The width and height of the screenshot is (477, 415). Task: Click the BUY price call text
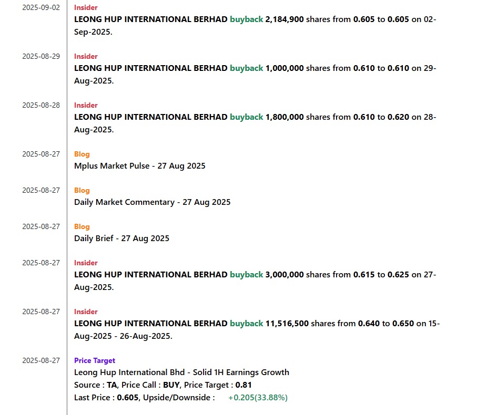[171, 385]
